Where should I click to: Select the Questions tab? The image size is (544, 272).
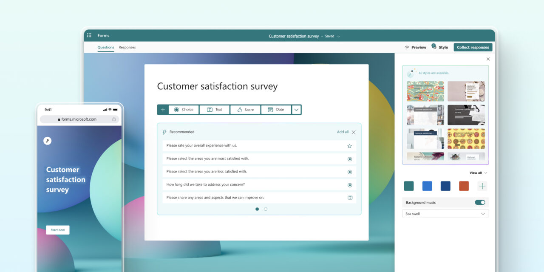coord(106,48)
